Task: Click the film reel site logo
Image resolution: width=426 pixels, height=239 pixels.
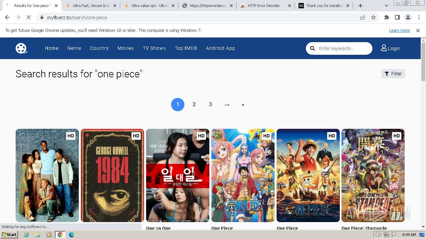Action: pyautogui.click(x=21, y=48)
